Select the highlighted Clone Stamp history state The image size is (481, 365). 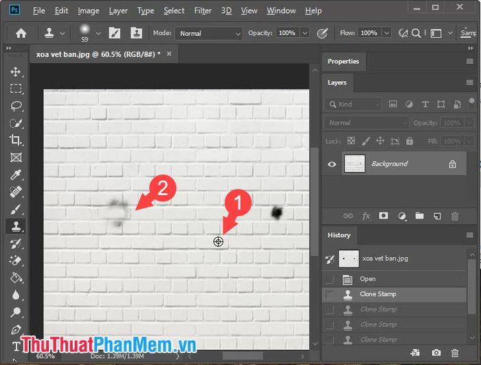click(394, 294)
